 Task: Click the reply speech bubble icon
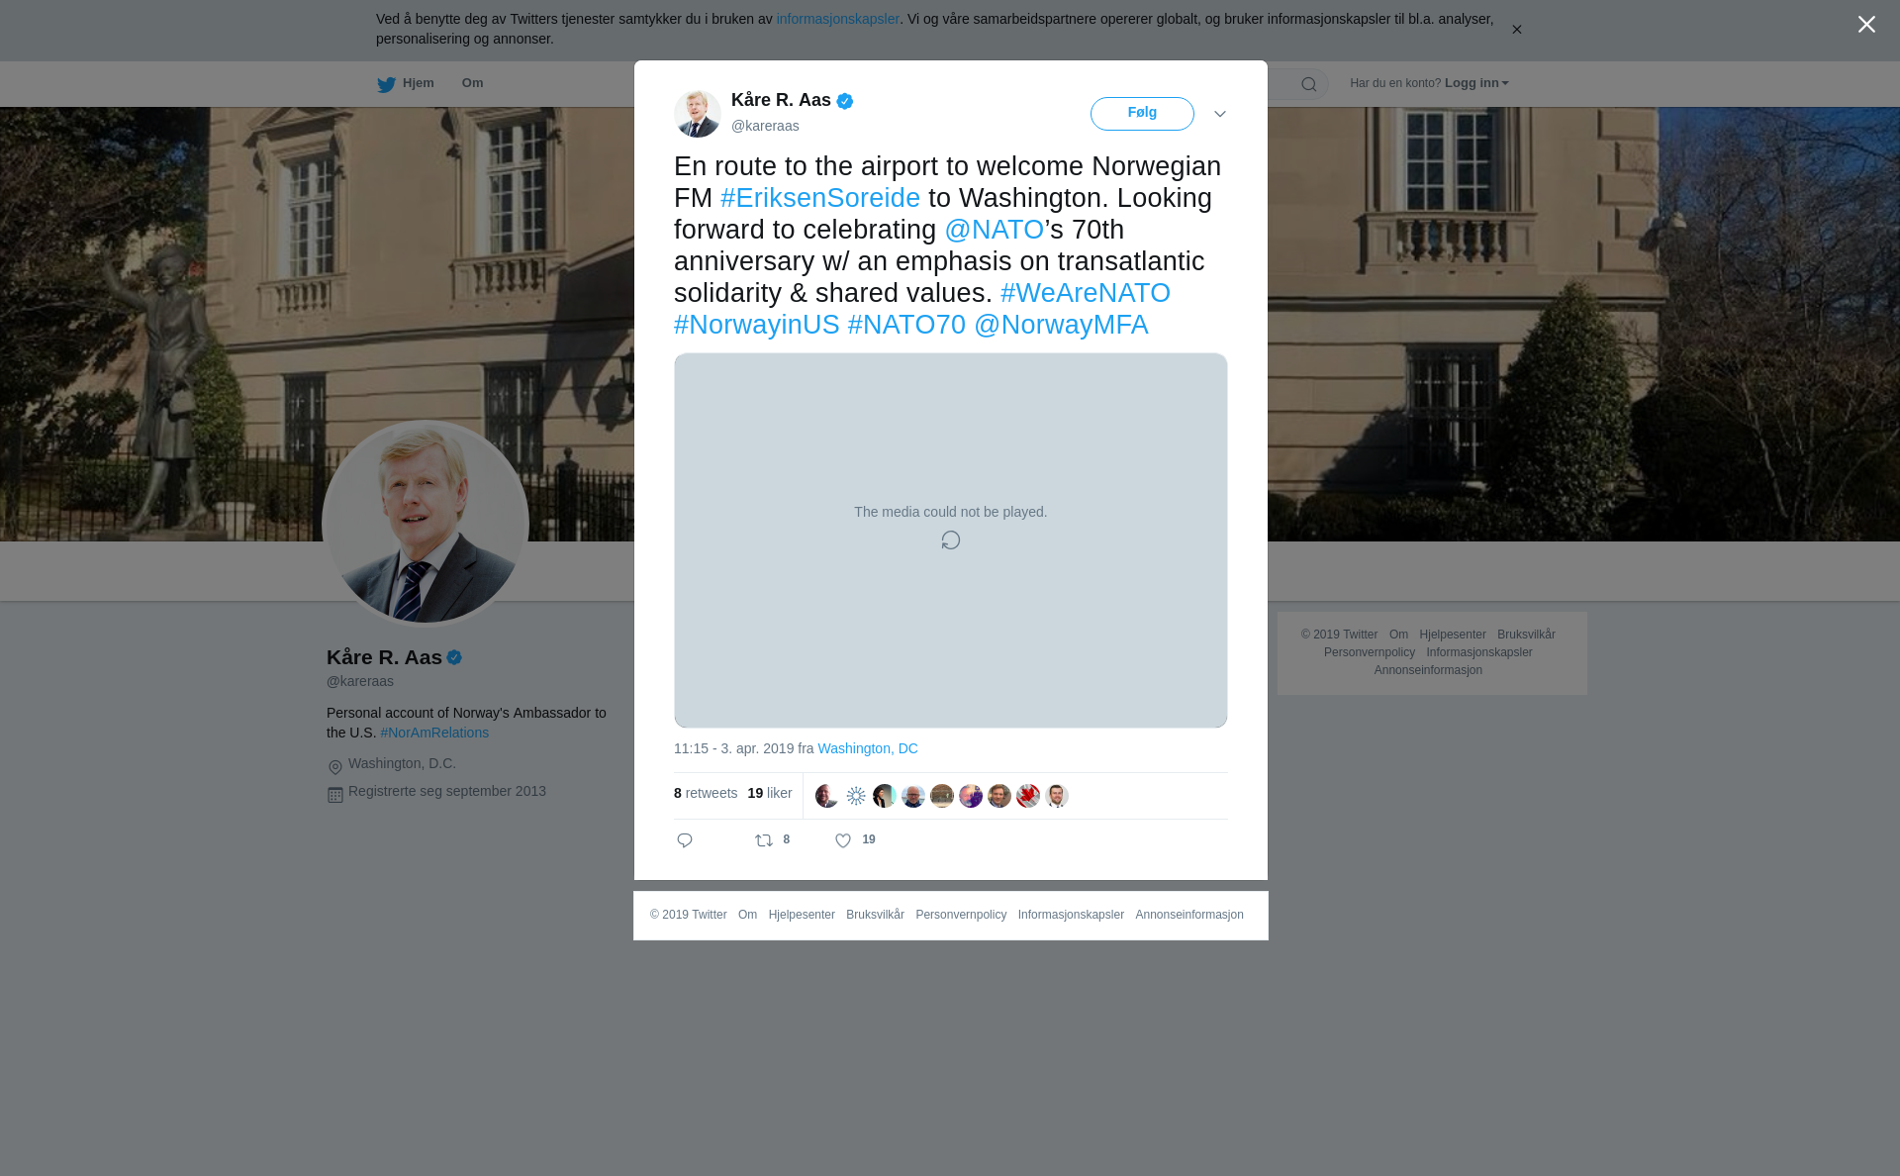pyautogui.click(x=685, y=840)
